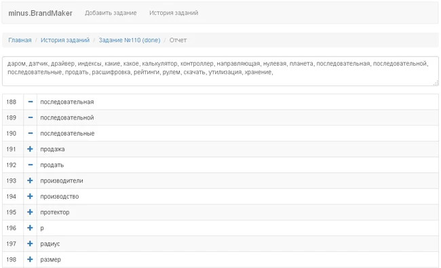
Task: Select the word производство
Action: (x=59, y=197)
